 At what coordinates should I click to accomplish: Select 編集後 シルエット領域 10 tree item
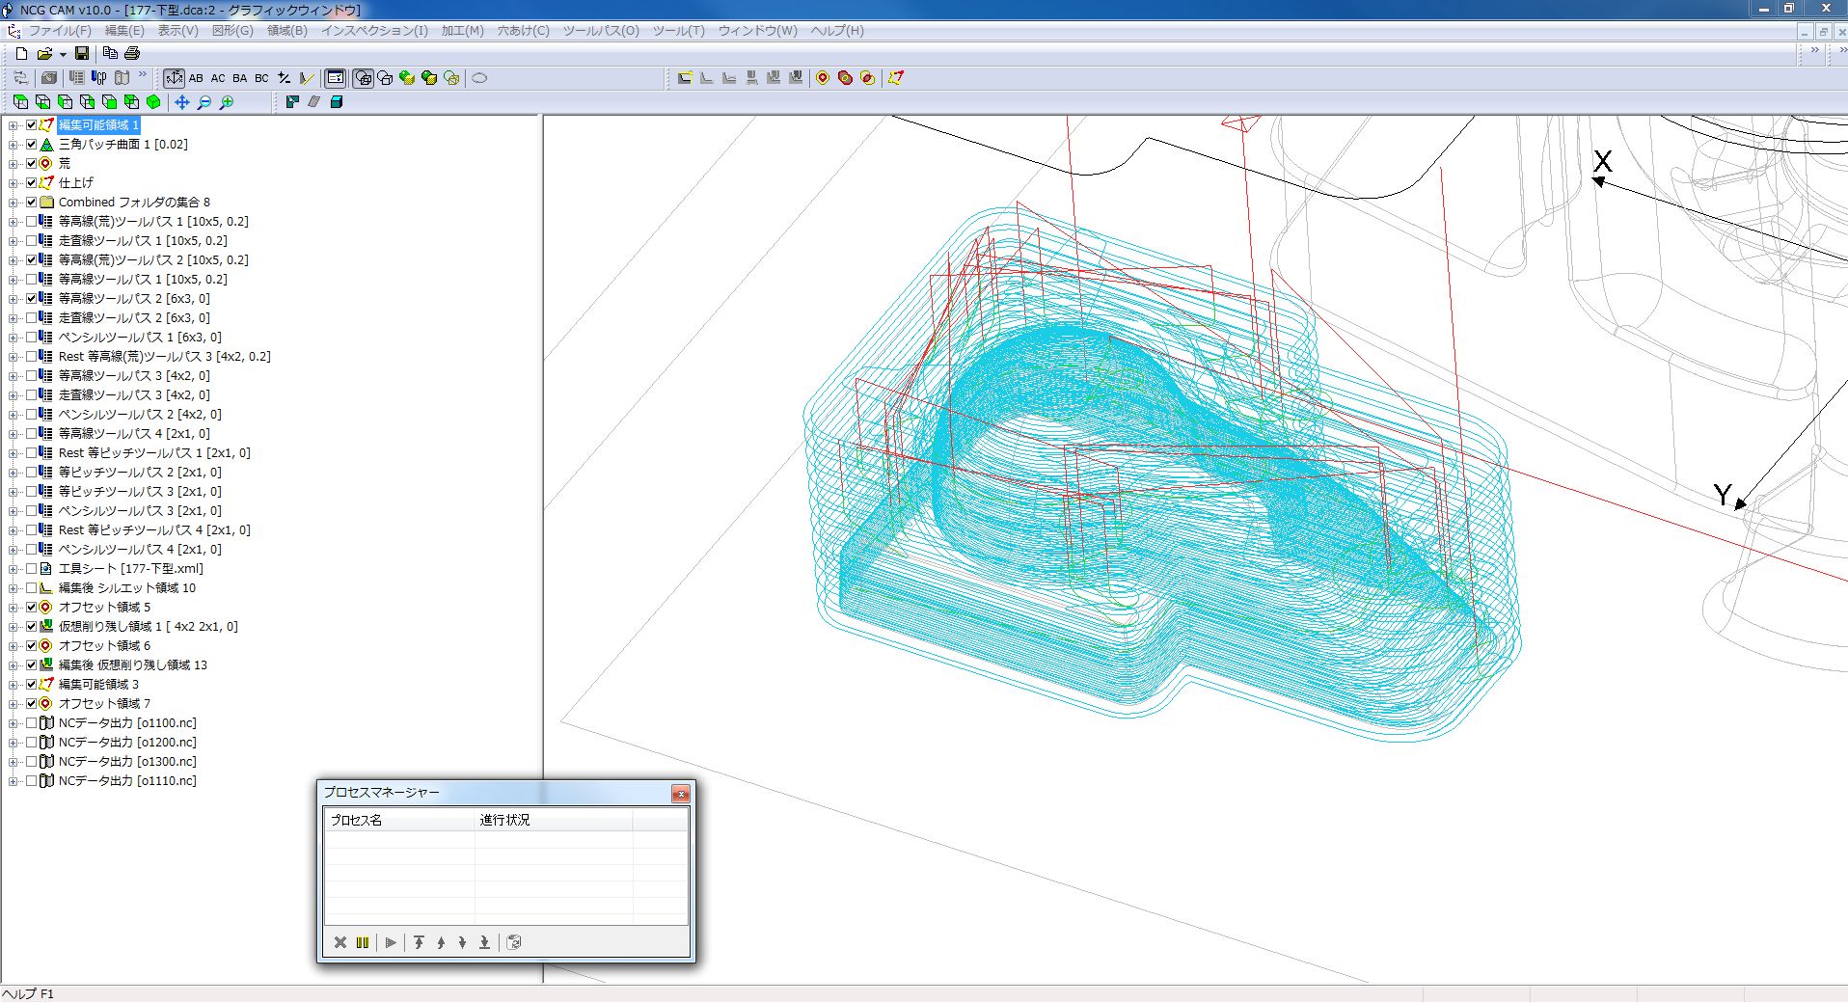(x=127, y=588)
